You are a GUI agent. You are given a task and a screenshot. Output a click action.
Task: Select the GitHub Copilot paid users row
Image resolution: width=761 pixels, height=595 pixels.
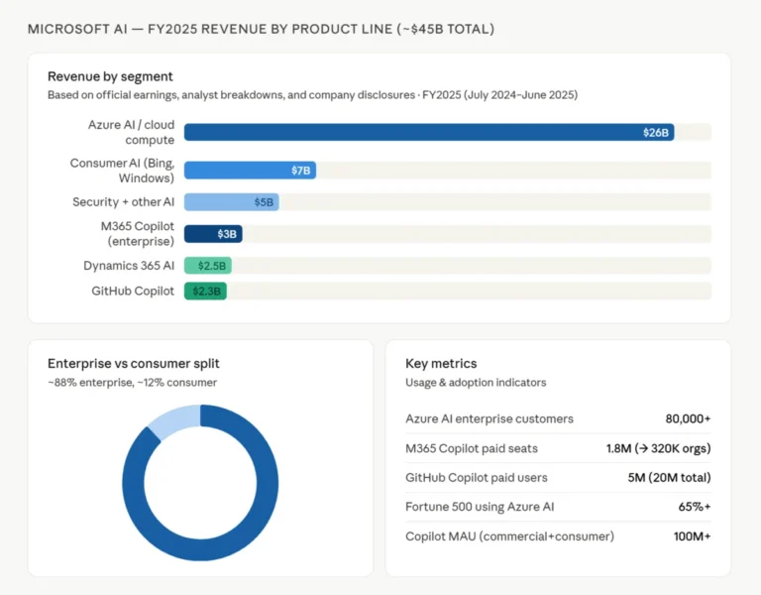pos(558,477)
